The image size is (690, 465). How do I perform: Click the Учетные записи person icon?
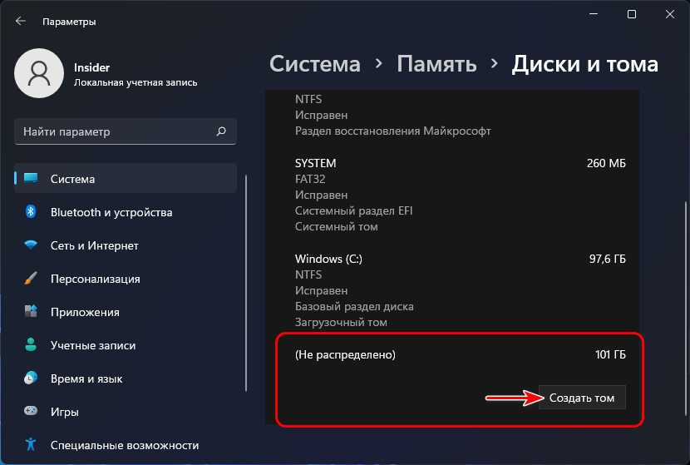pos(31,344)
